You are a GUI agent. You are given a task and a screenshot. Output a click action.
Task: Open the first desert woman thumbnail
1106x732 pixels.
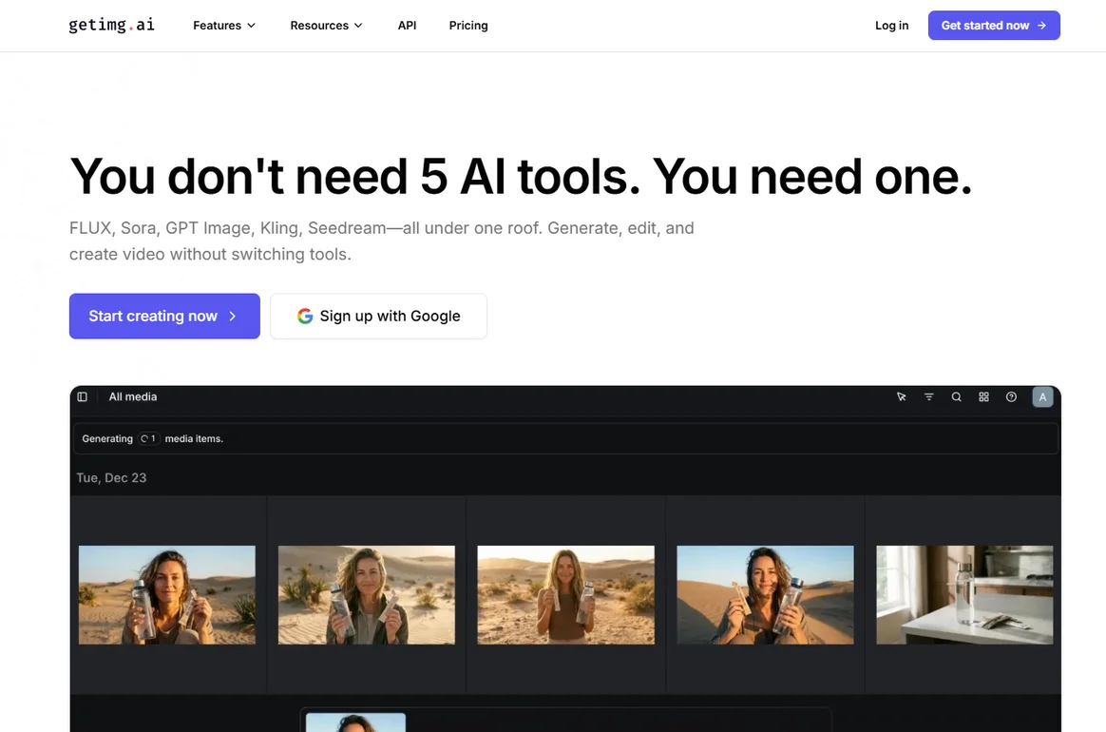(x=167, y=595)
